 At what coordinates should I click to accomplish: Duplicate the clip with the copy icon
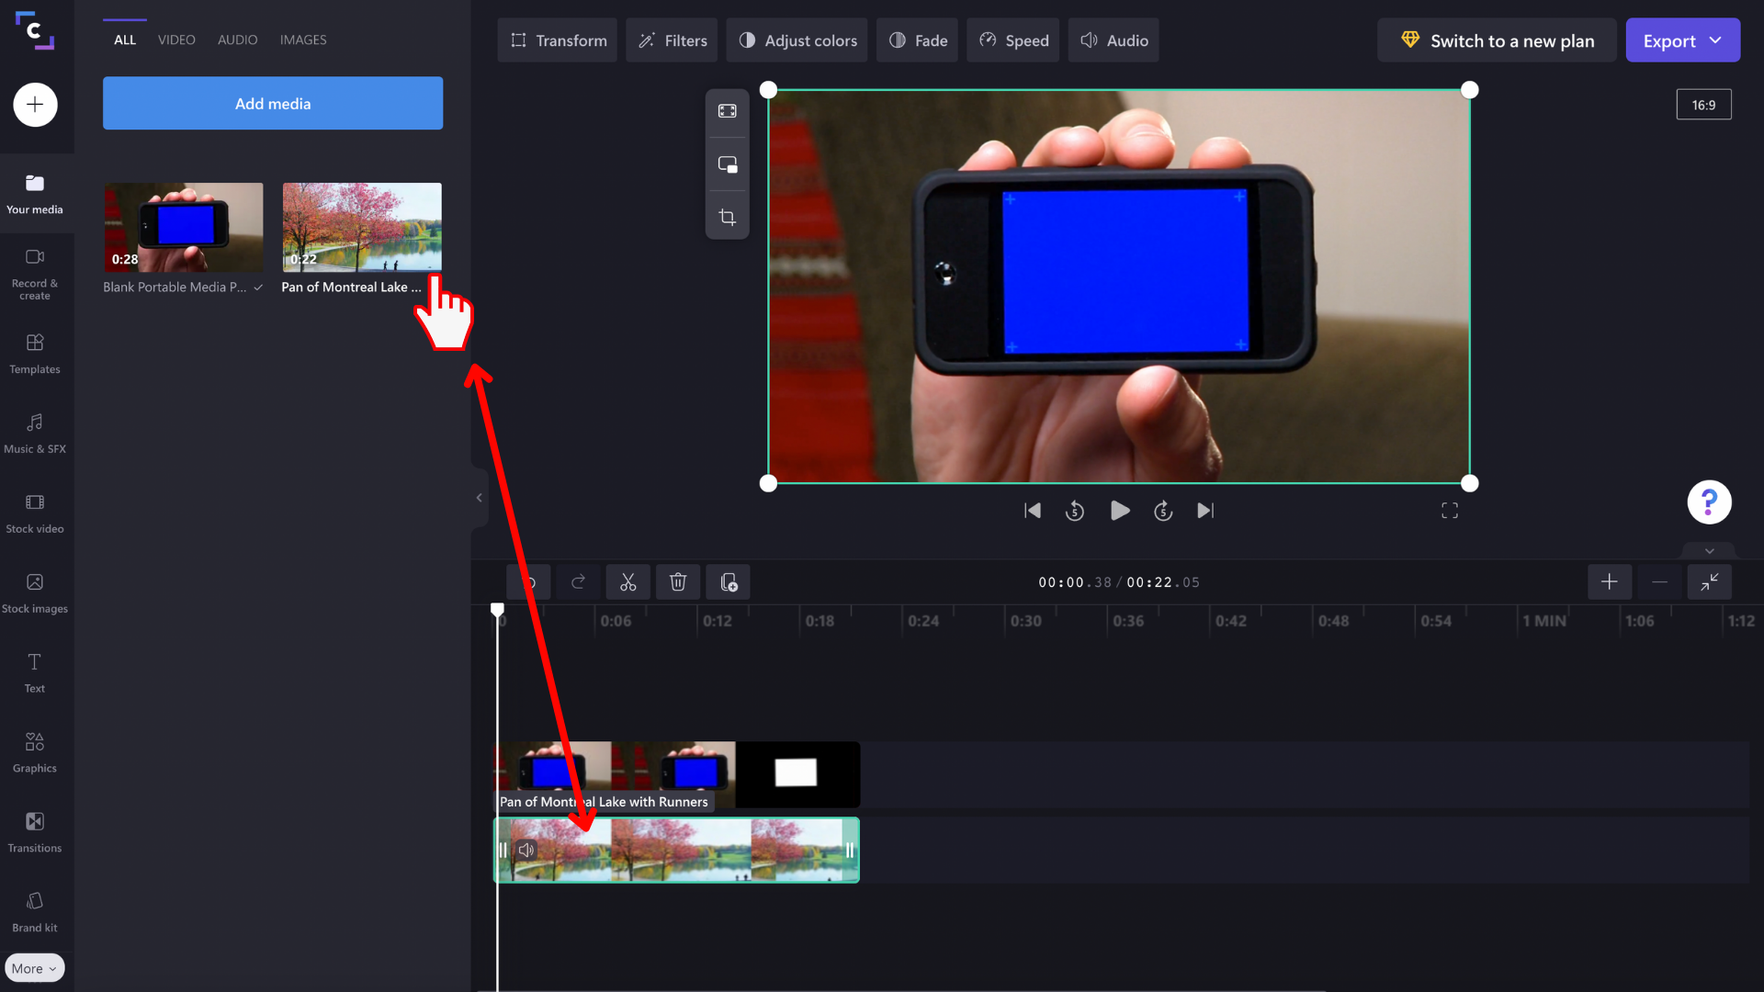tap(728, 581)
